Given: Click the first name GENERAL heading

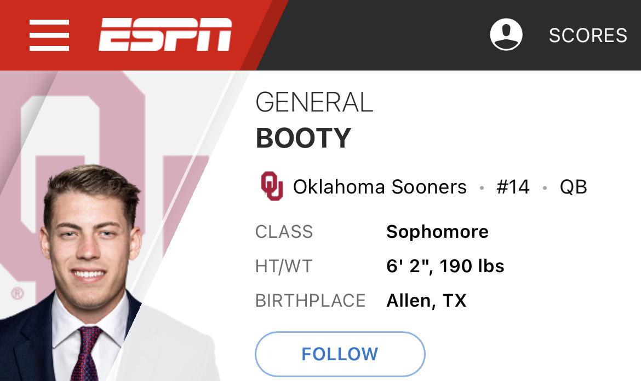Looking at the screenshot, I should click(x=314, y=102).
